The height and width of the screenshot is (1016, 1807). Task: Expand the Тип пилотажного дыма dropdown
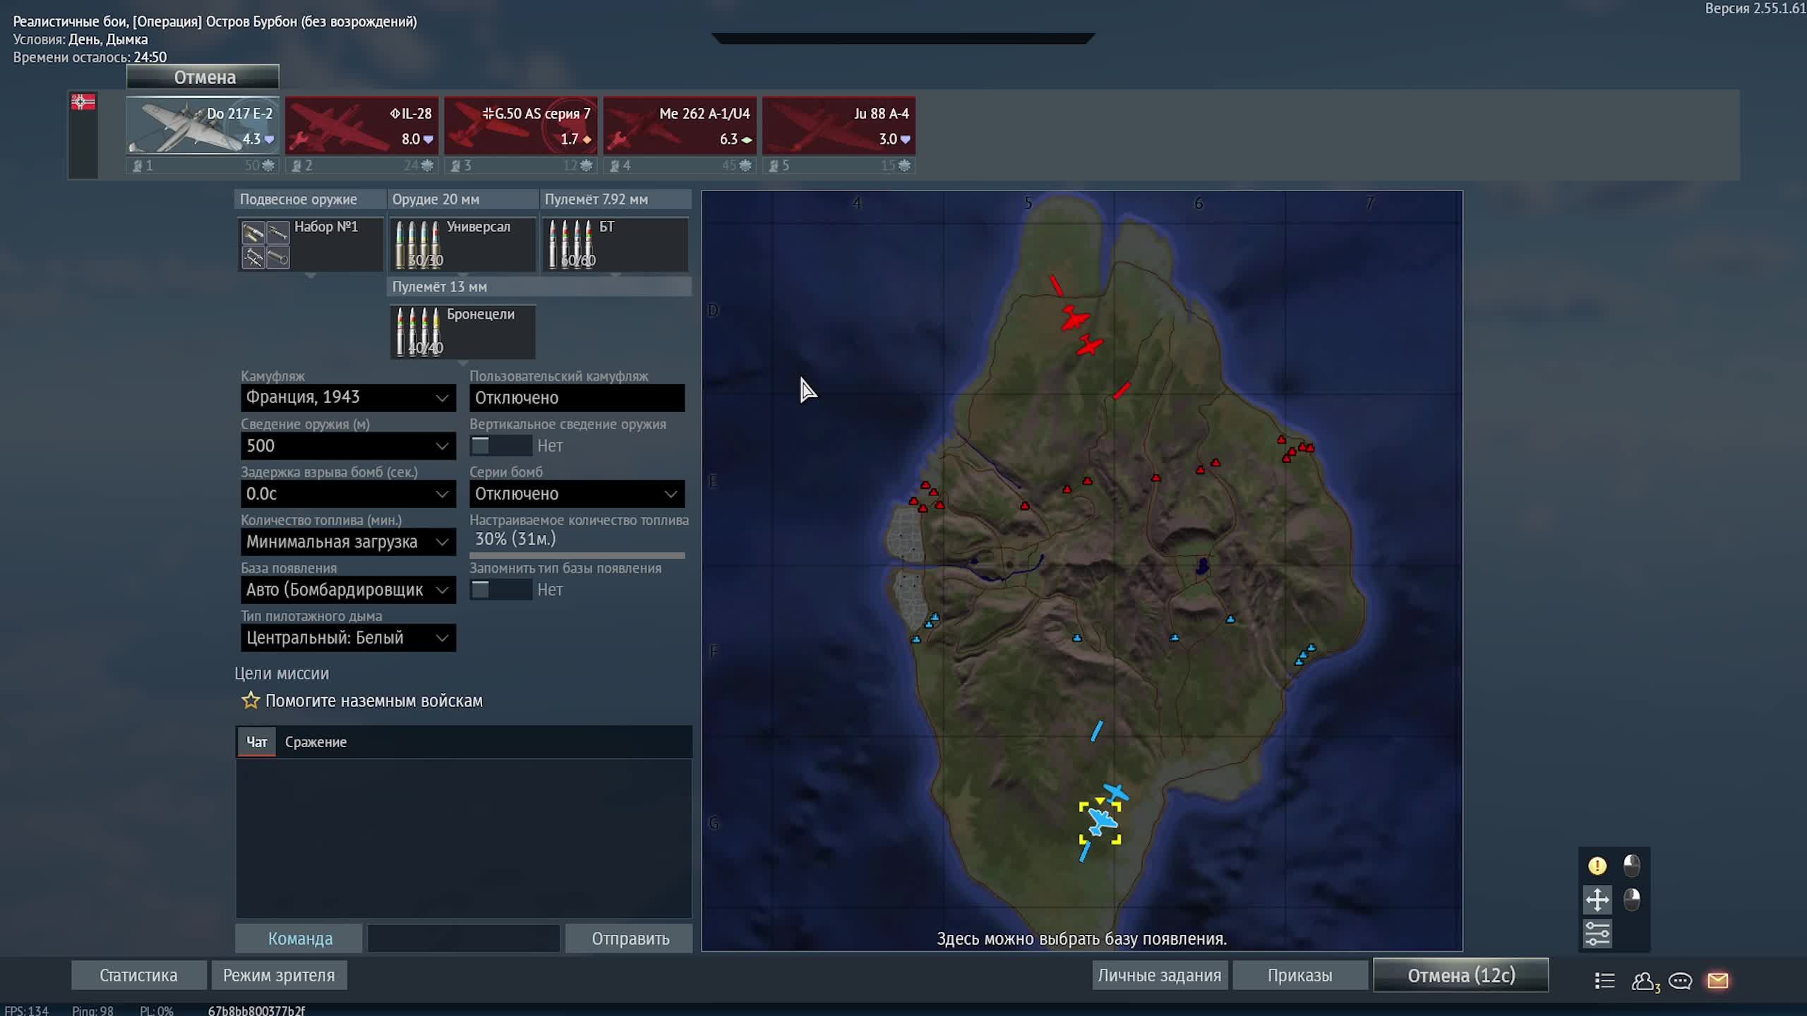(x=348, y=638)
